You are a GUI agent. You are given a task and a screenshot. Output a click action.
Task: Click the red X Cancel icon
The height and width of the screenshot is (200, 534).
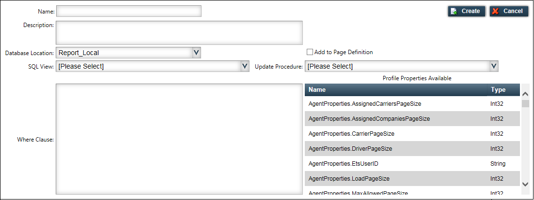click(496, 11)
